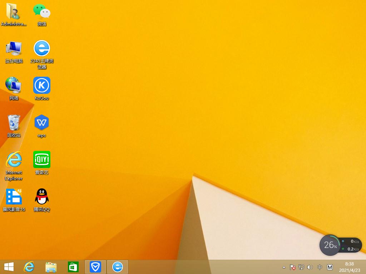Select the 这台电脑 (This PC) icon
The height and width of the screenshot is (274, 366).
coord(14,49)
